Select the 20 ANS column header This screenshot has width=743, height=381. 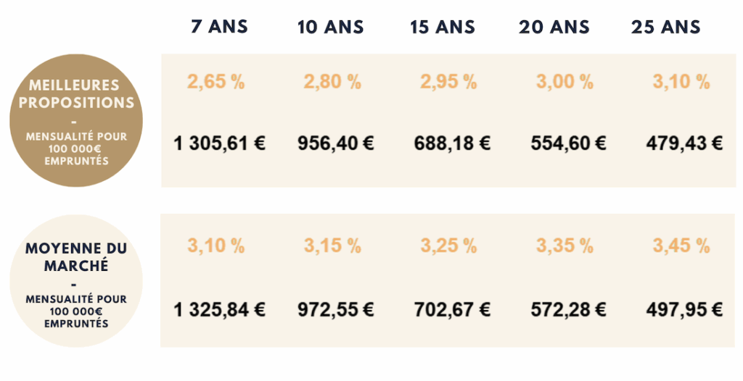(553, 28)
